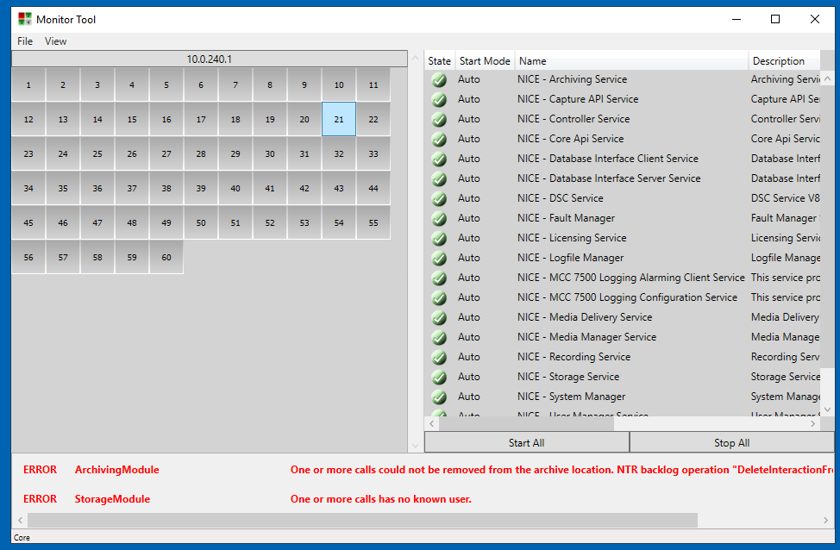Screen dimensions: 840x550
Task: Click the state icon for Media Manager Service
Action: (x=439, y=337)
